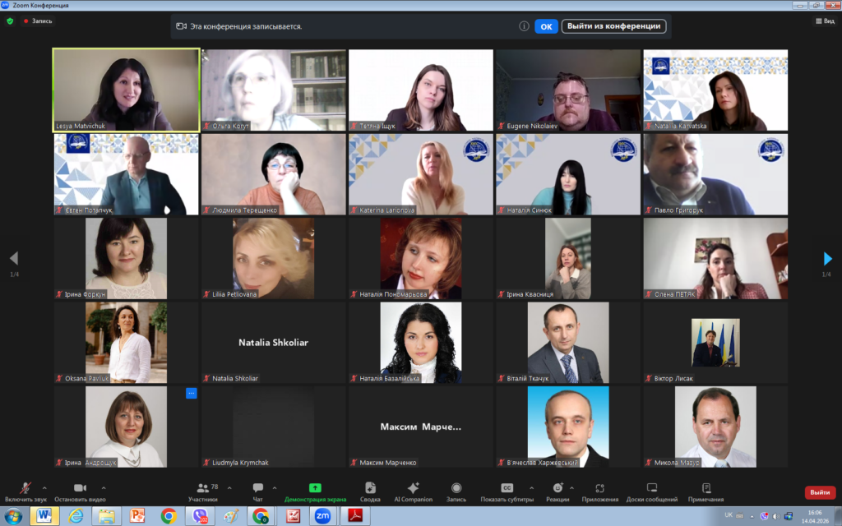Image resolution: width=842 pixels, height=526 pixels.
Task: Toggle camera with Остановить видео
Action: point(80,491)
